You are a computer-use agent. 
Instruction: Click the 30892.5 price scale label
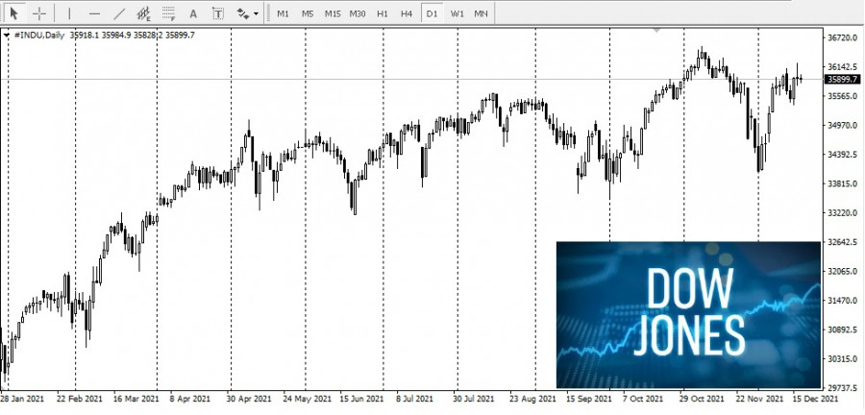pyautogui.click(x=843, y=330)
